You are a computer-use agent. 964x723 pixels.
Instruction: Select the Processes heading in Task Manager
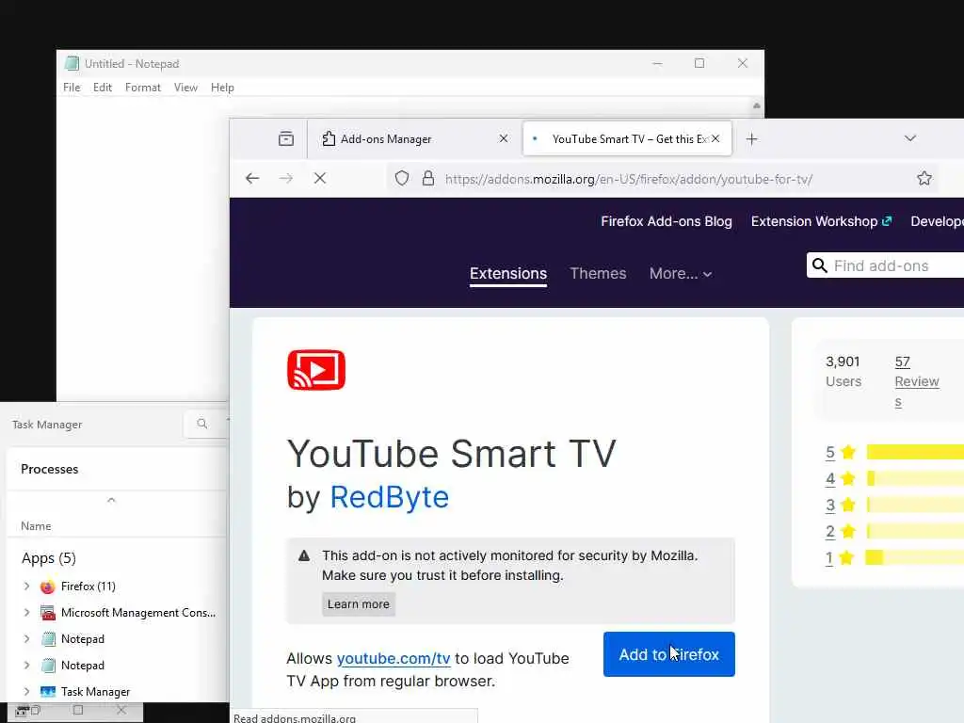[x=49, y=469]
